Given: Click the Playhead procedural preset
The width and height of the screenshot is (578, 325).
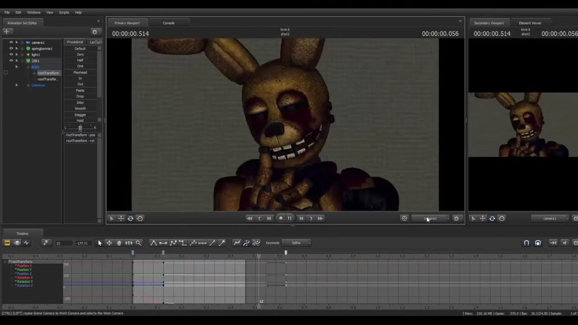Looking at the screenshot, I should (80, 72).
